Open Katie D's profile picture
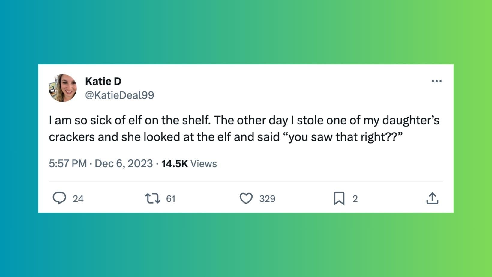Viewport: 492px width, 277px height. [63, 88]
